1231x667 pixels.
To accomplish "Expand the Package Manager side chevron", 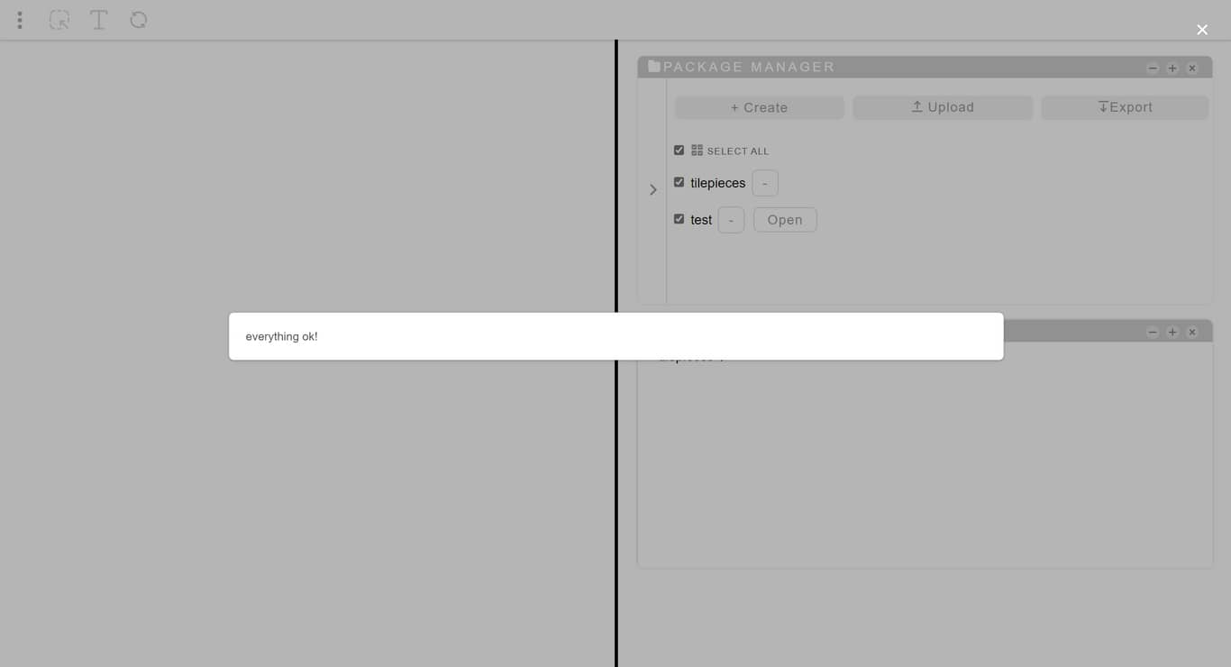I will 653,189.
